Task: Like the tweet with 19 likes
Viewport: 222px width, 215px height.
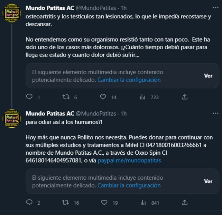Action: [104, 203]
